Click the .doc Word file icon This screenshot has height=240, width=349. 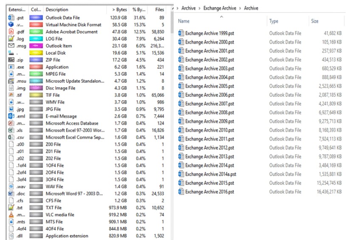point(11,193)
